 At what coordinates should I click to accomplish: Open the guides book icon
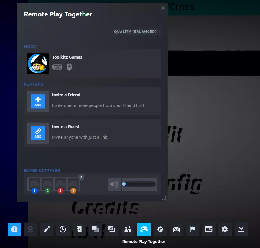click(x=79, y=229)
